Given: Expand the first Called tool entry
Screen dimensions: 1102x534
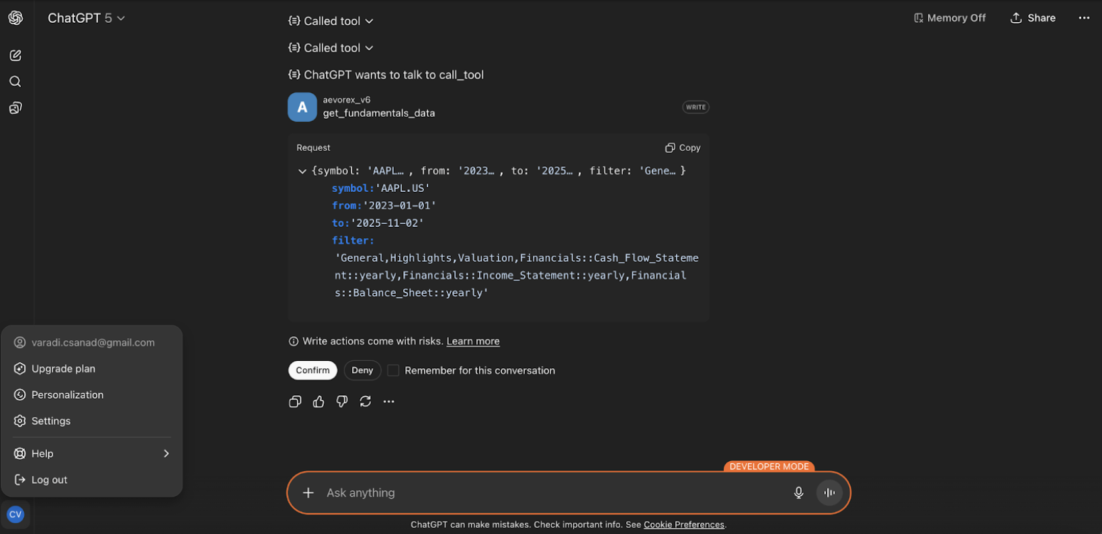Looking at the screenshot, I should coord(331,21).
